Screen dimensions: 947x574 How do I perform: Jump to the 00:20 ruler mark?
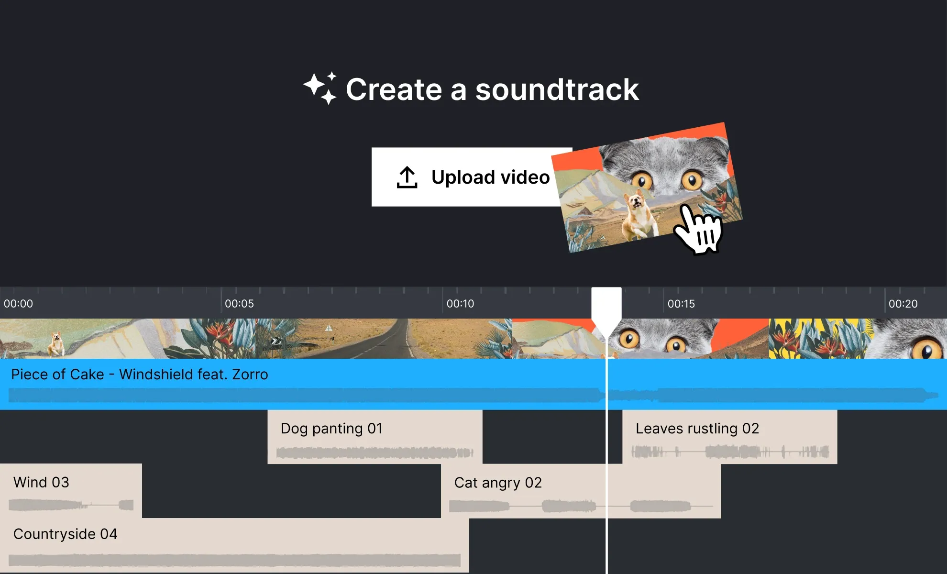point(903,304)
